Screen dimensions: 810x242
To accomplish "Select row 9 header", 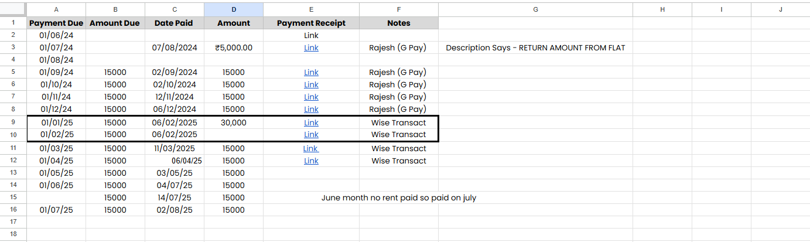I will (x=13, y=122).
